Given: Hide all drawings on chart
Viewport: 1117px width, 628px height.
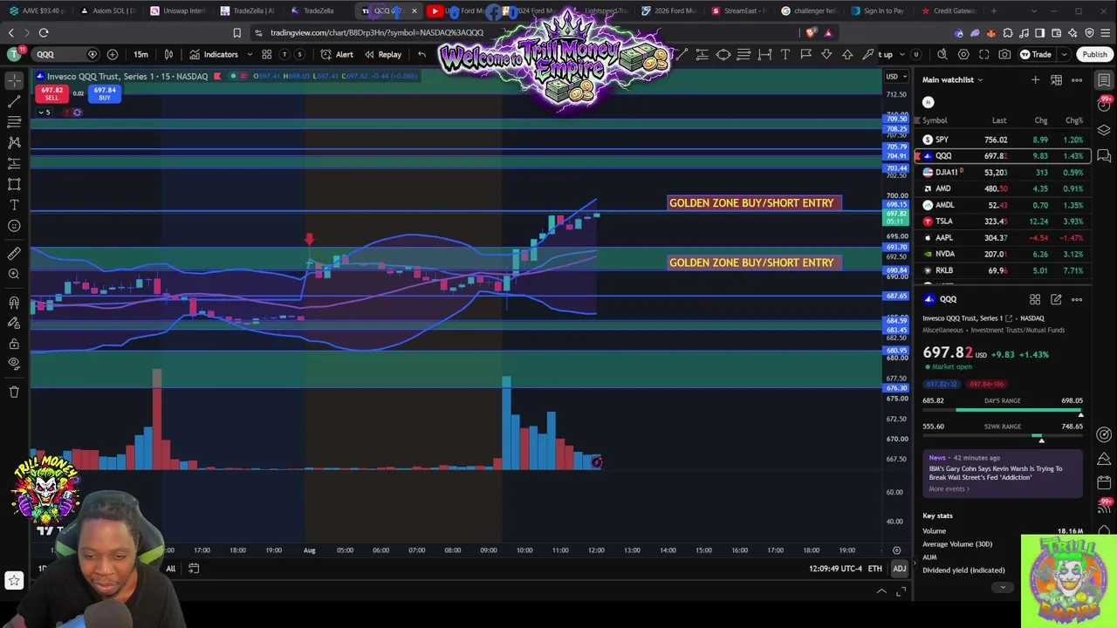Looking at the screenshot, I should [x=14, y=365].
